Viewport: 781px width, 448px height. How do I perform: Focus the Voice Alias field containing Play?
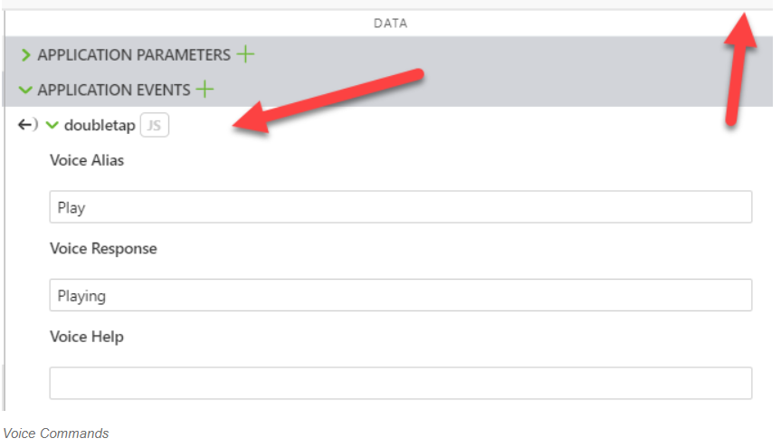coord(400,207)
